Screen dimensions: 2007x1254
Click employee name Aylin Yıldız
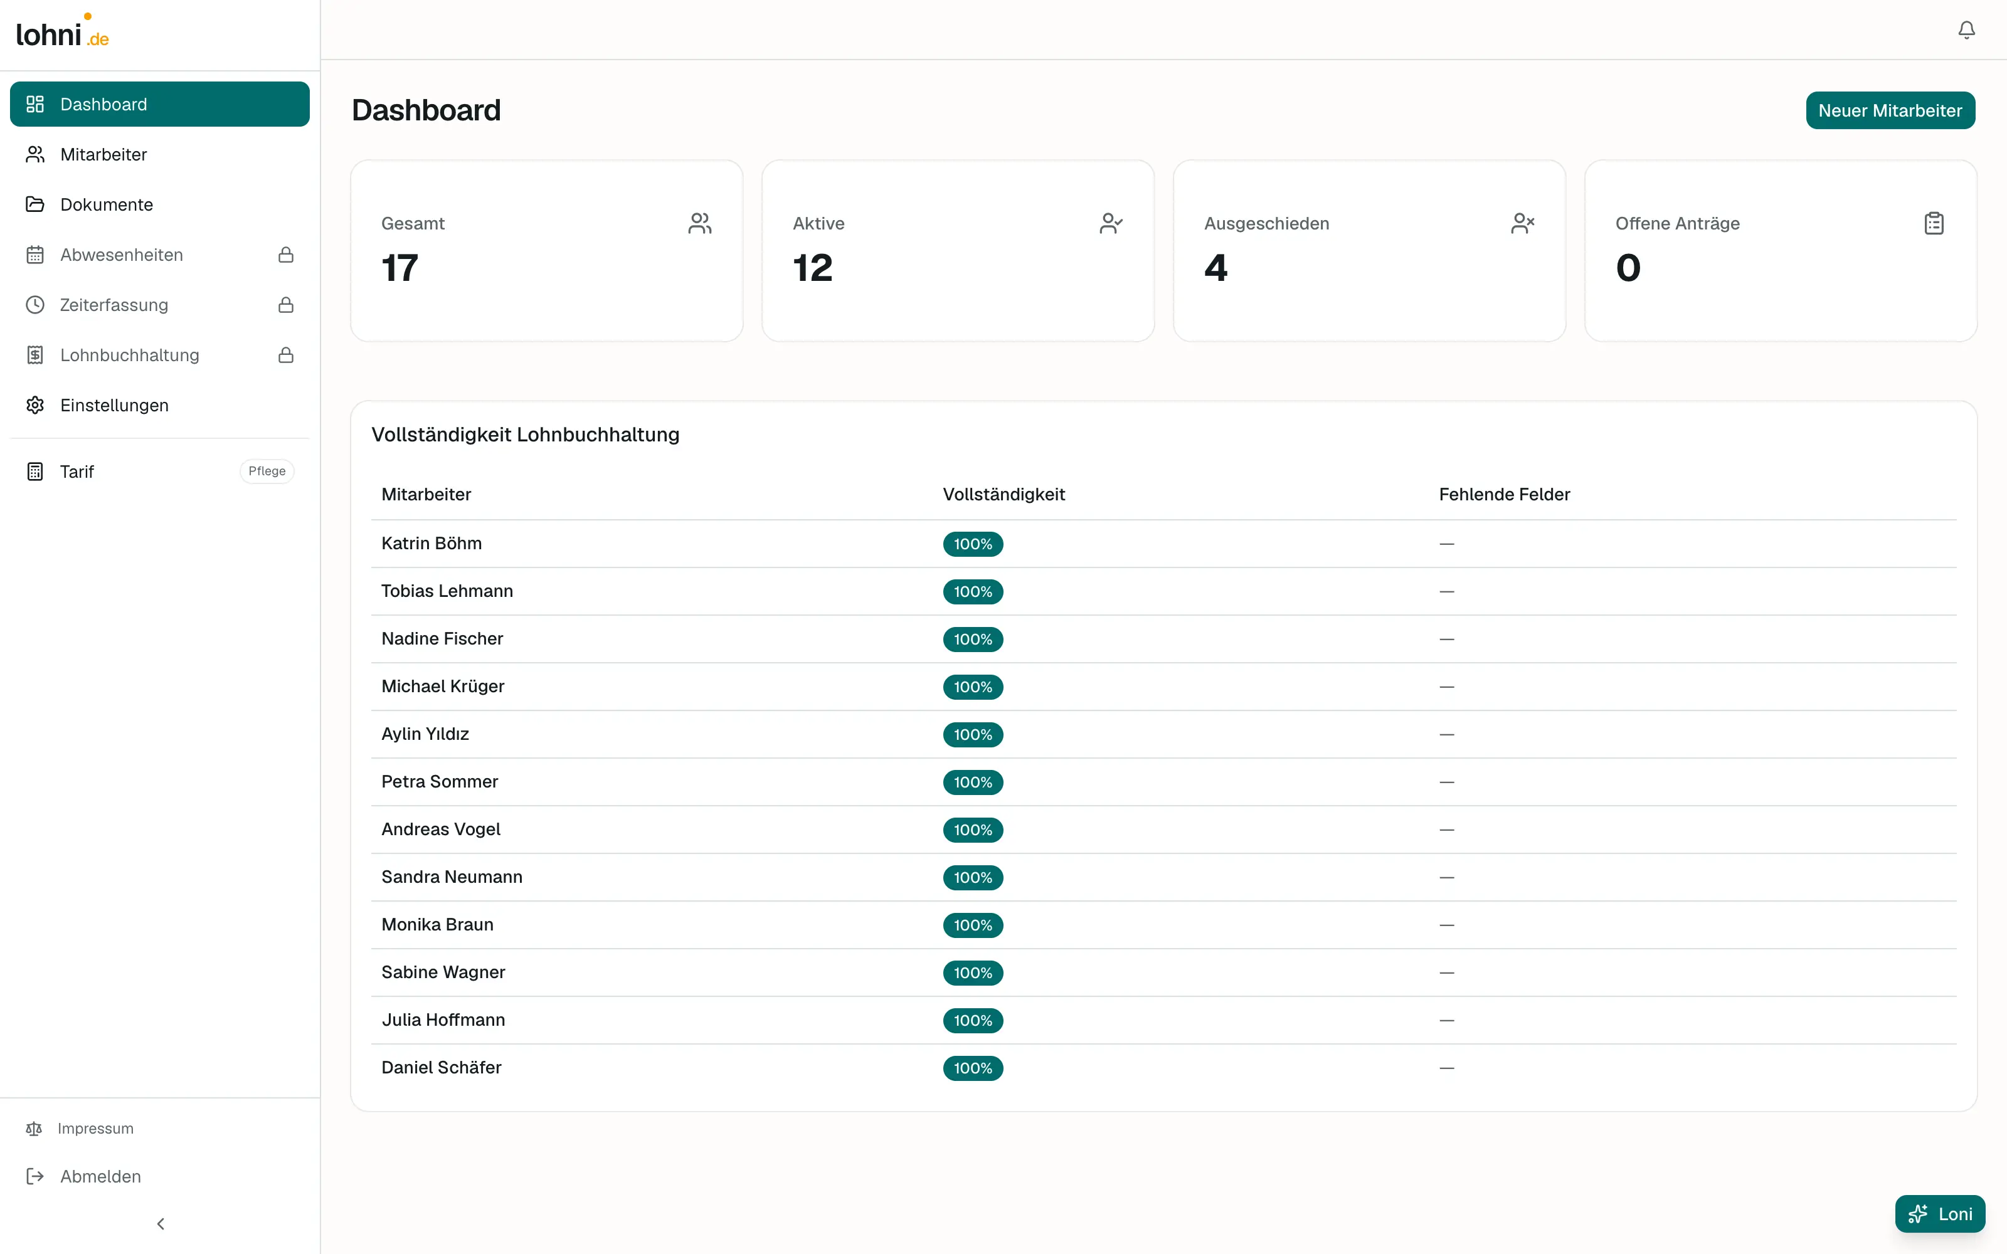pyautogui.click(x=425, y=734)
